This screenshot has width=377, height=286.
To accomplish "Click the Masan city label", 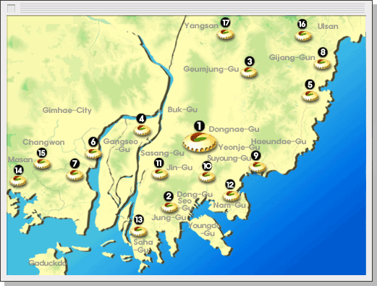I will pos(20,160).
